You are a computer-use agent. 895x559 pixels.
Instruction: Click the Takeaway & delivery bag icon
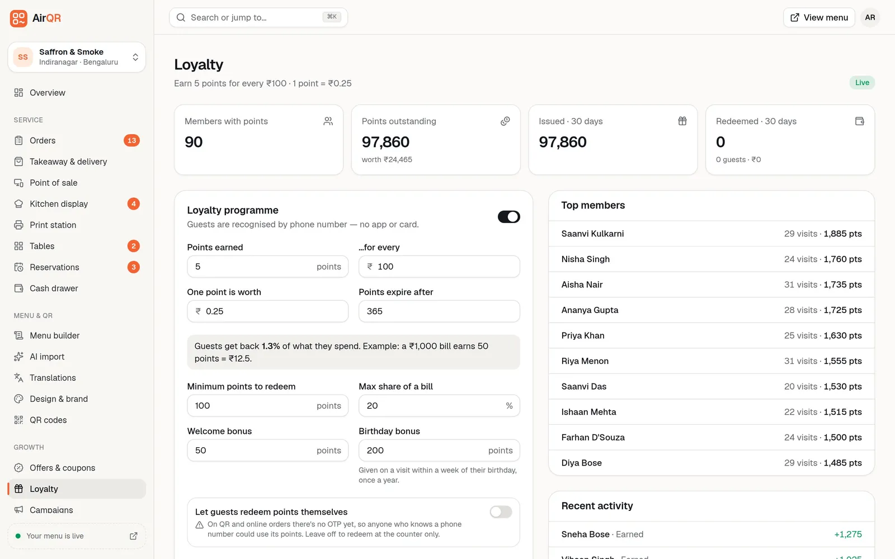(18, 162)
